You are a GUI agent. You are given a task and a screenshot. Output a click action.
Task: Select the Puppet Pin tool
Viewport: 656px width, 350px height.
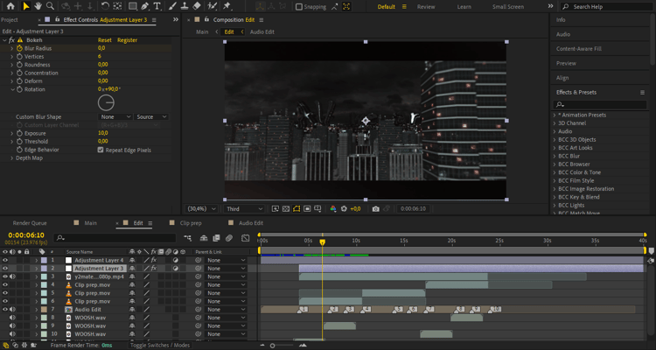(x=227, y=6)
